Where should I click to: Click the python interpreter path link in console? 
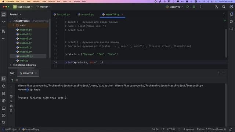pyautogui.click(x=65, y=85)
